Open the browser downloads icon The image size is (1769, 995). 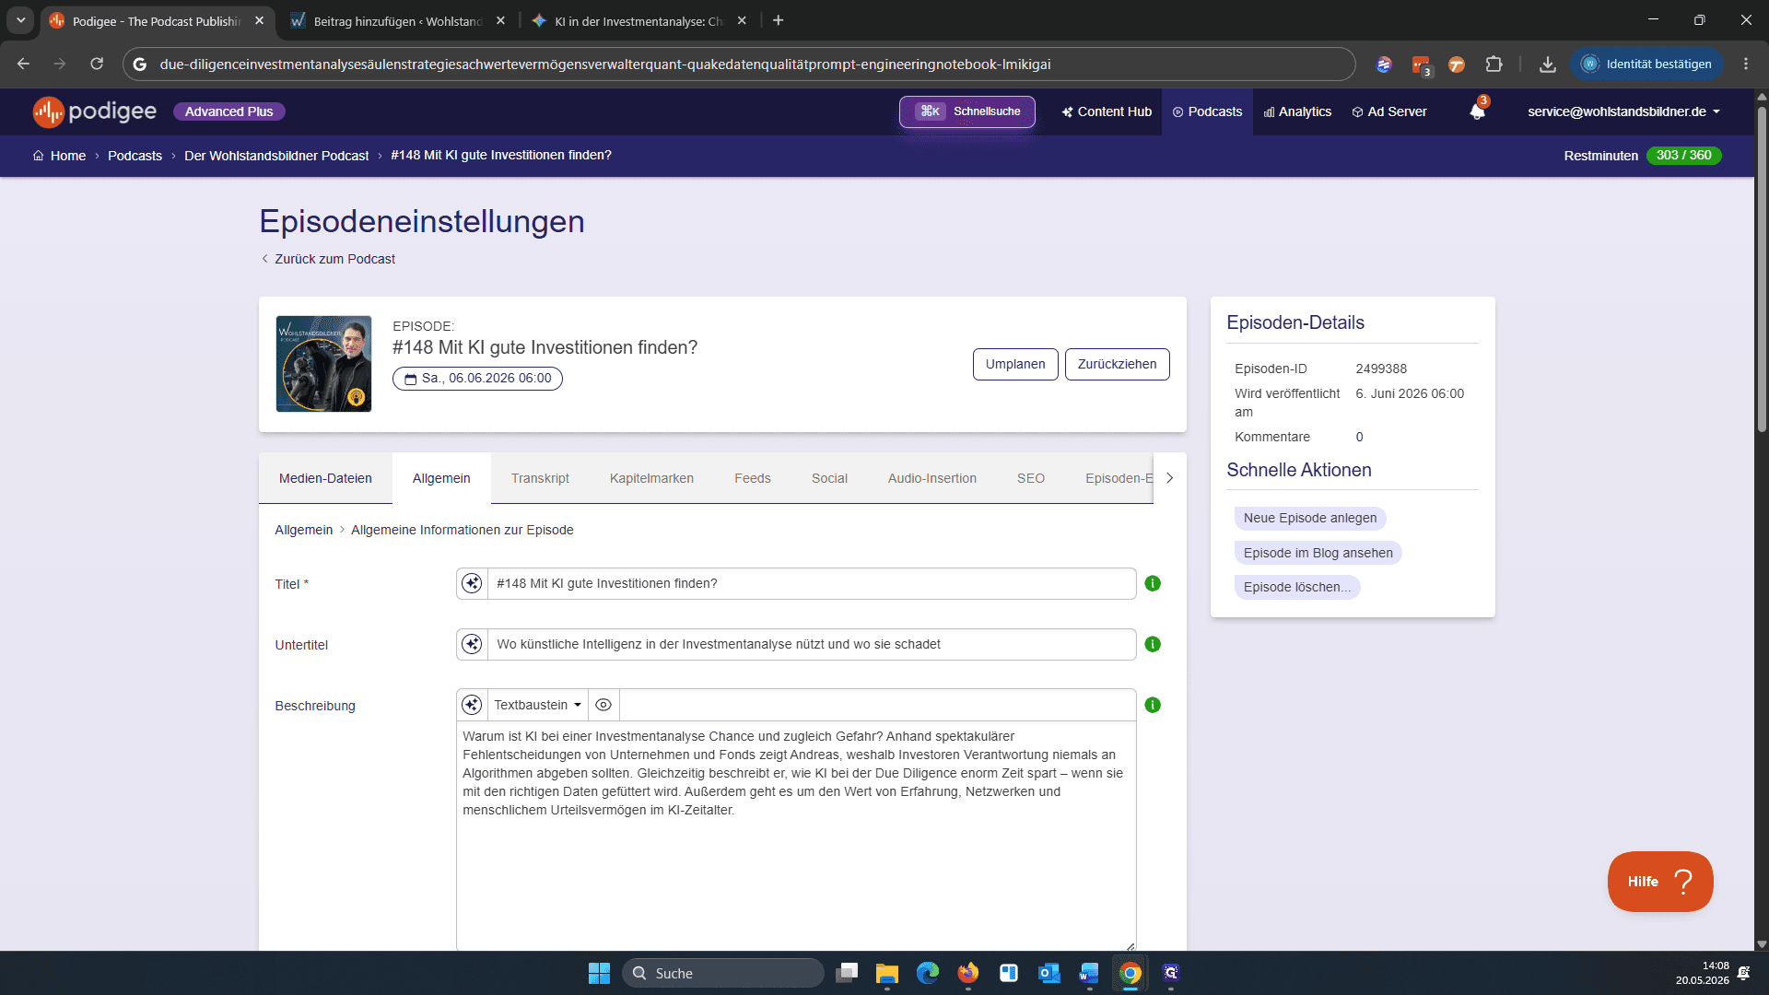[1548, 64]
